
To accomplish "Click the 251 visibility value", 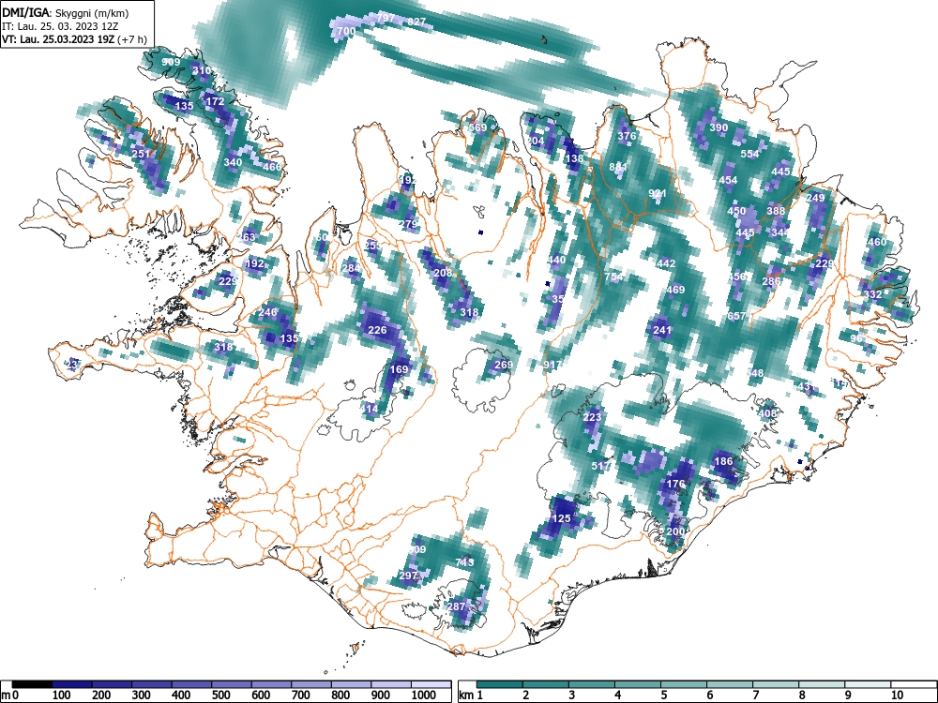I will 142,154.
